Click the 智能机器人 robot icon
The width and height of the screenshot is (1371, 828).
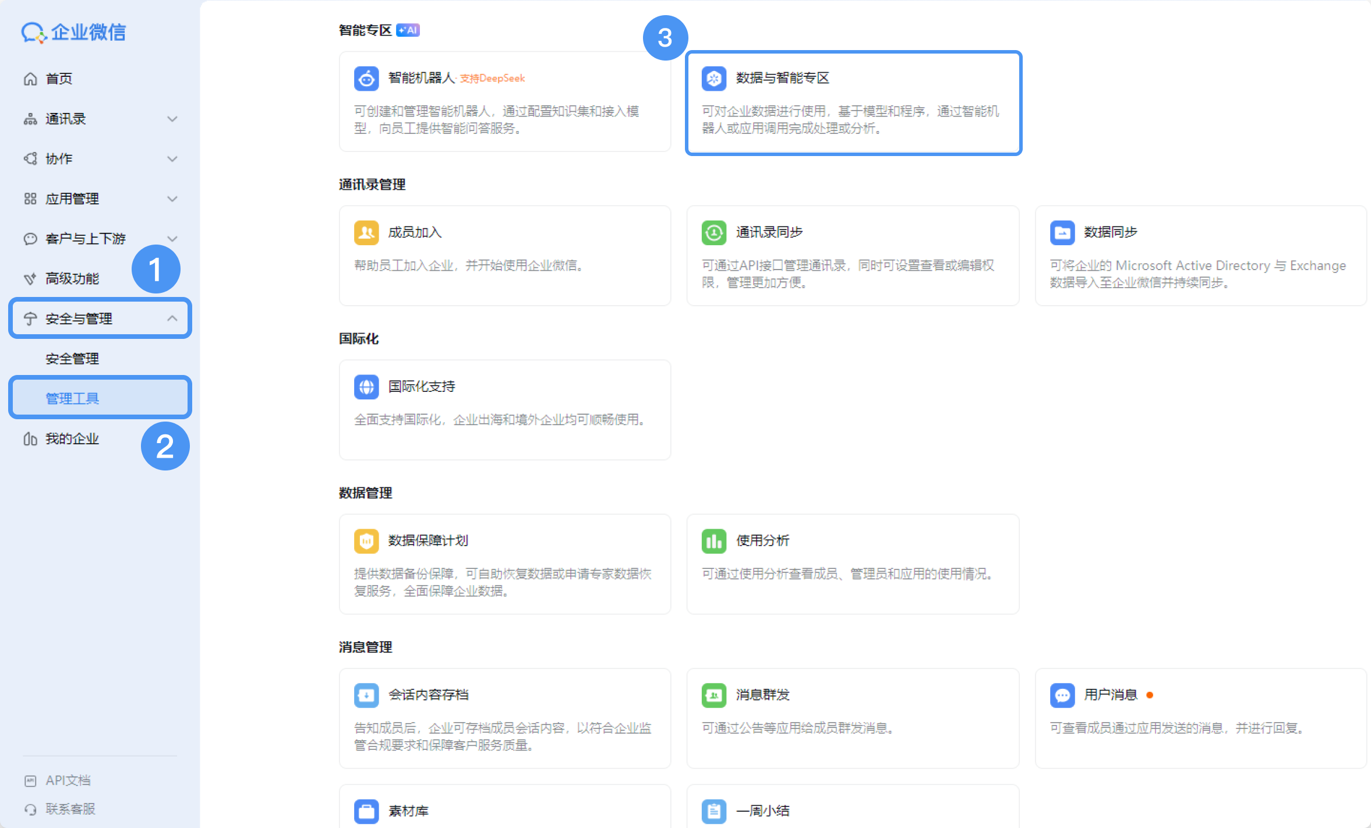366,79
